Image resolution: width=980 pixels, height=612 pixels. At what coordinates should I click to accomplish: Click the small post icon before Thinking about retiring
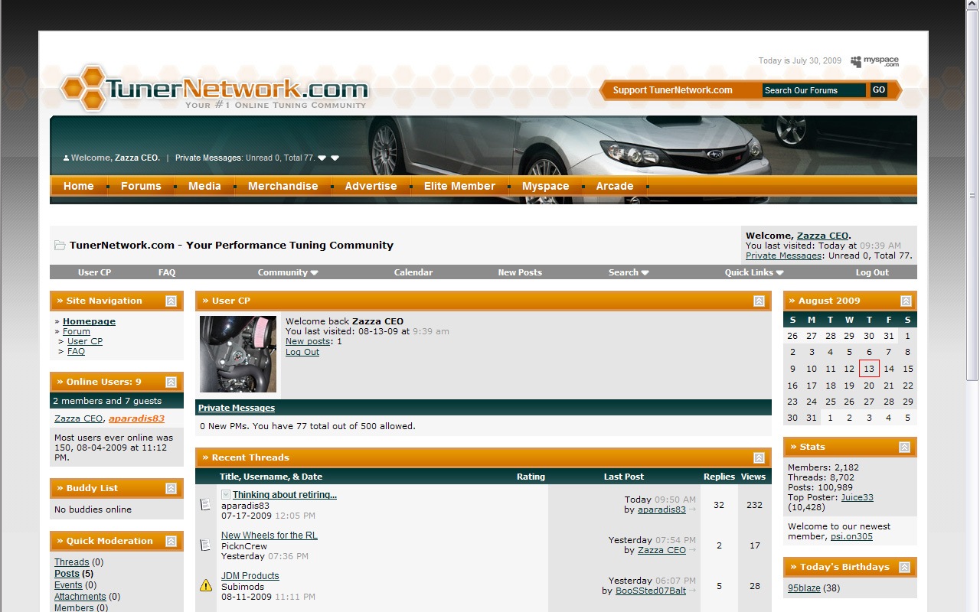[226, 495]
